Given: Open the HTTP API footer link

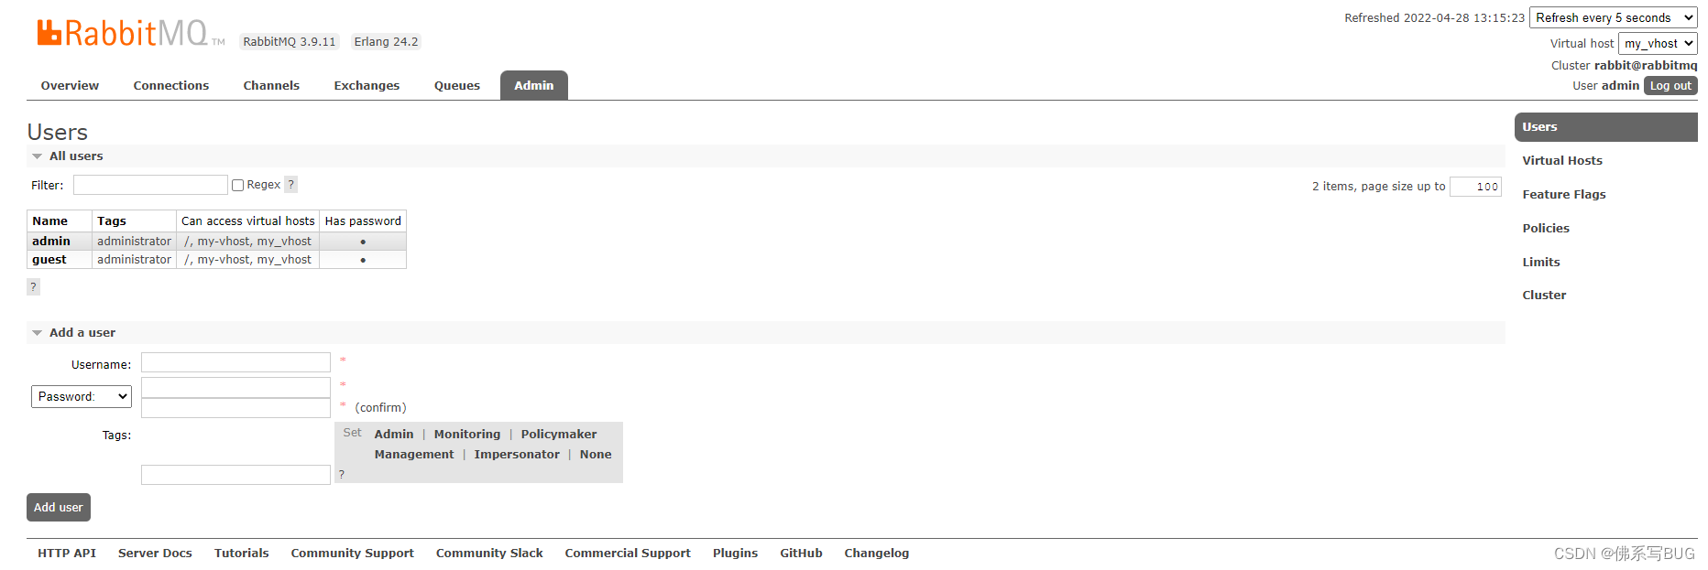Looking at the screenshot, I should pos(67,553).
